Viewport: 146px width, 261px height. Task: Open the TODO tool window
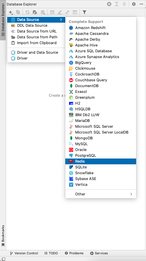[x=51, y=253]
